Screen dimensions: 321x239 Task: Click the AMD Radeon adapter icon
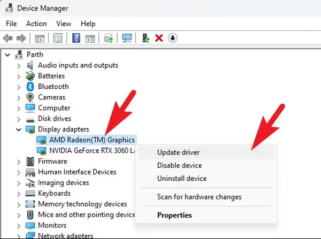click(42, 140)
